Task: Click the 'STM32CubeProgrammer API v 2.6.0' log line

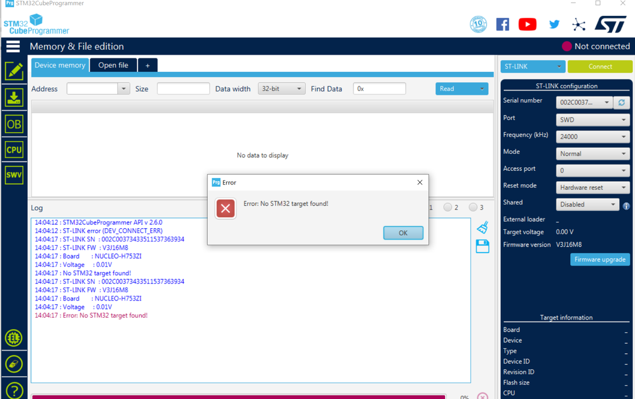Action: pos(99,222)
